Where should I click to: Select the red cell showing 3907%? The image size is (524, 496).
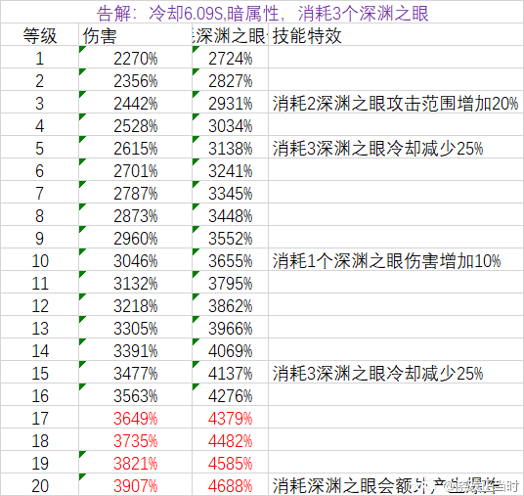pos(135,484)
